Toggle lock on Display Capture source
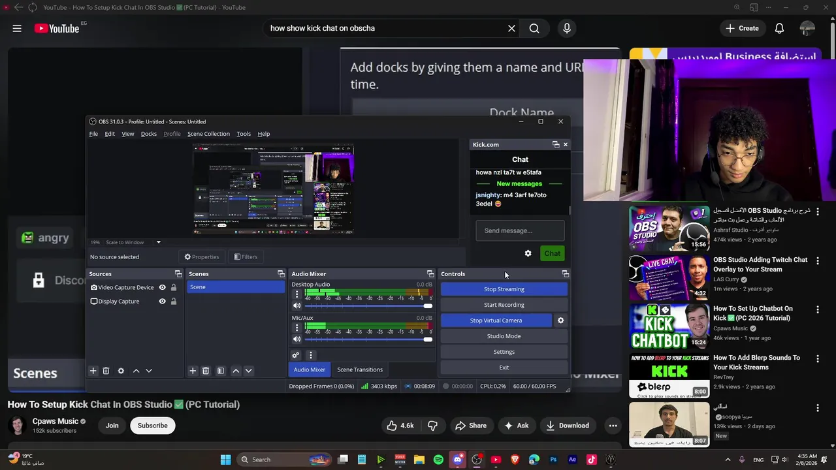Image resolution: width=836 pixels, height=470 pixels. [x=174, y=302]
